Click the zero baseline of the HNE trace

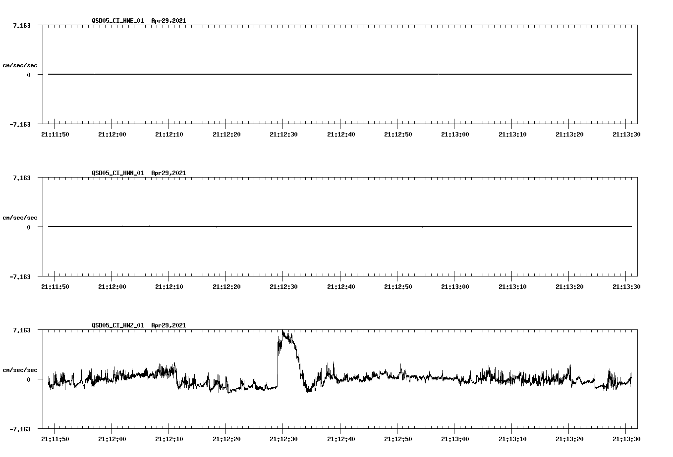pos(337,74)
